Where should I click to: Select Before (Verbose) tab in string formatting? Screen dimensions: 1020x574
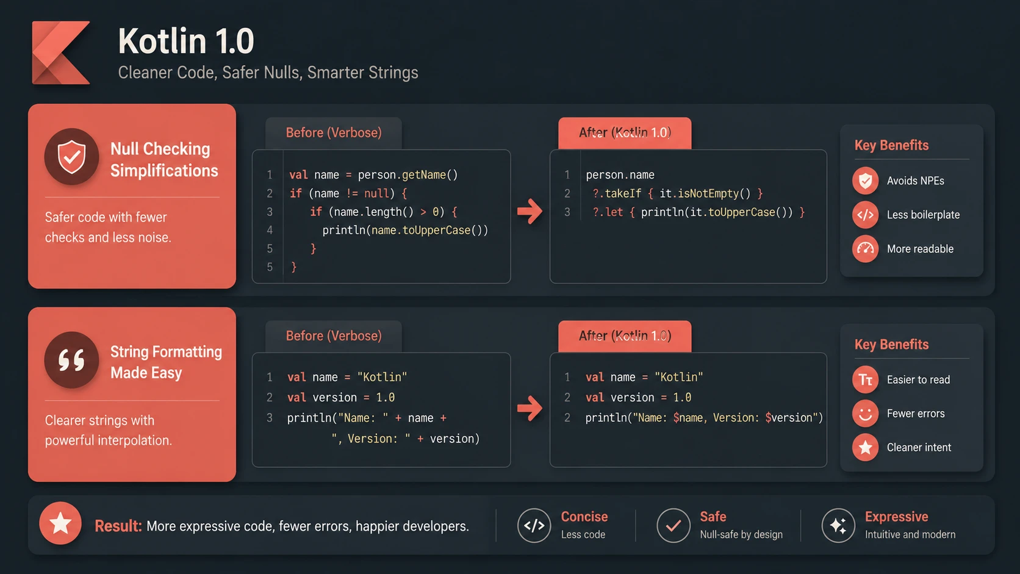click(x=334, y=336)
